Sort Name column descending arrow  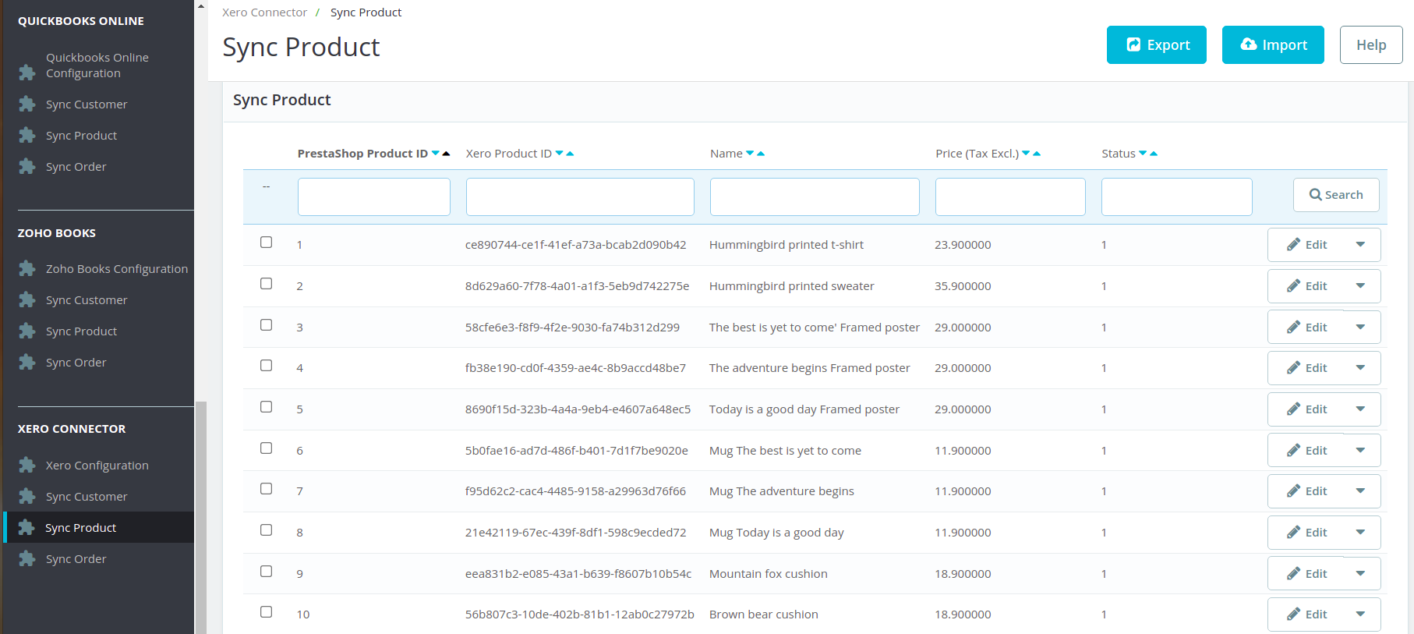pyautogui.click(x=751, y=153)
